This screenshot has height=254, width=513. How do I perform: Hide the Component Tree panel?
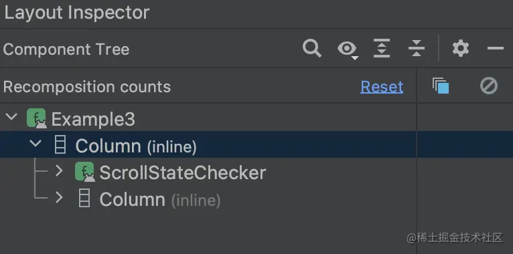click(496, 48)
